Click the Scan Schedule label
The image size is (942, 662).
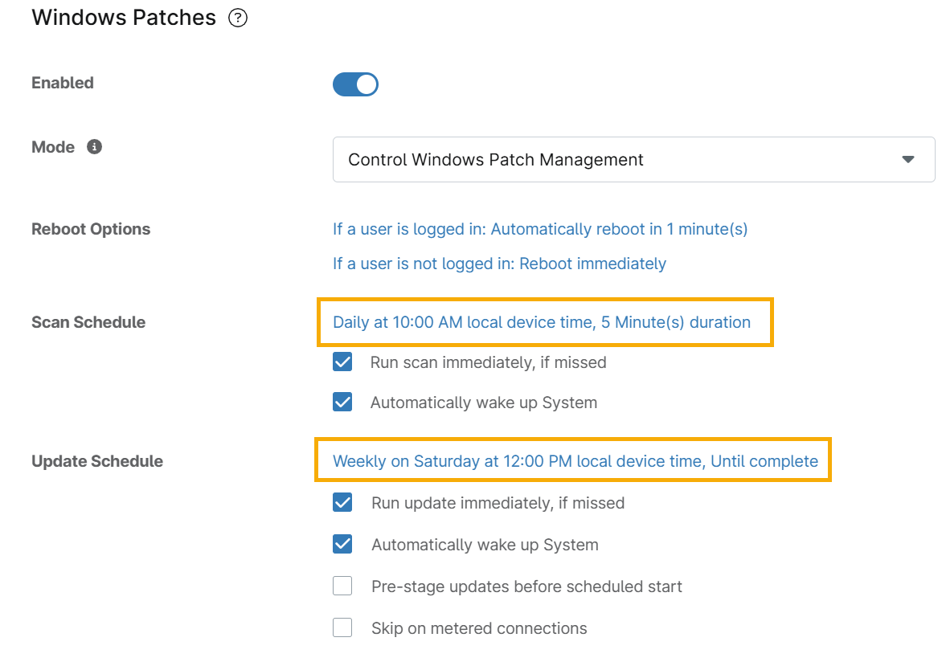(88, 323)
